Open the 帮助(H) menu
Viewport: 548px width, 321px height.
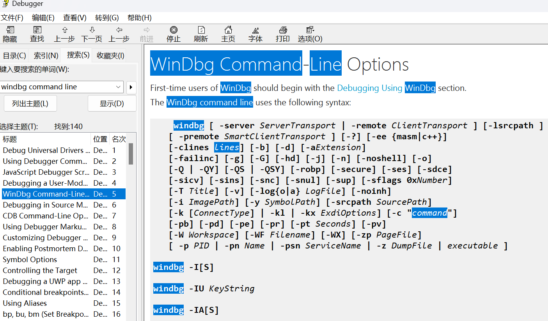(x=139, y=18)
